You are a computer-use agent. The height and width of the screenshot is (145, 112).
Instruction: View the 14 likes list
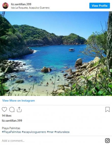point(7,116)
